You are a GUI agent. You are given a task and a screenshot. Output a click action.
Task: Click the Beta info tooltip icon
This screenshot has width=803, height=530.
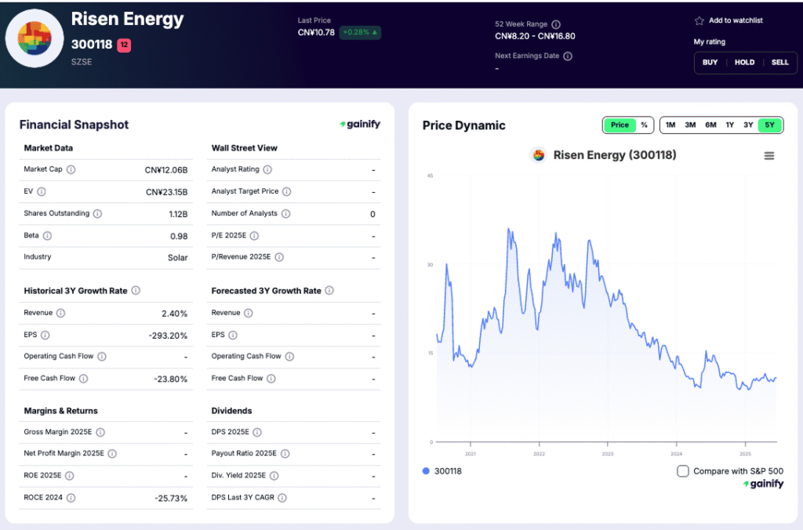tap(49, 235)
